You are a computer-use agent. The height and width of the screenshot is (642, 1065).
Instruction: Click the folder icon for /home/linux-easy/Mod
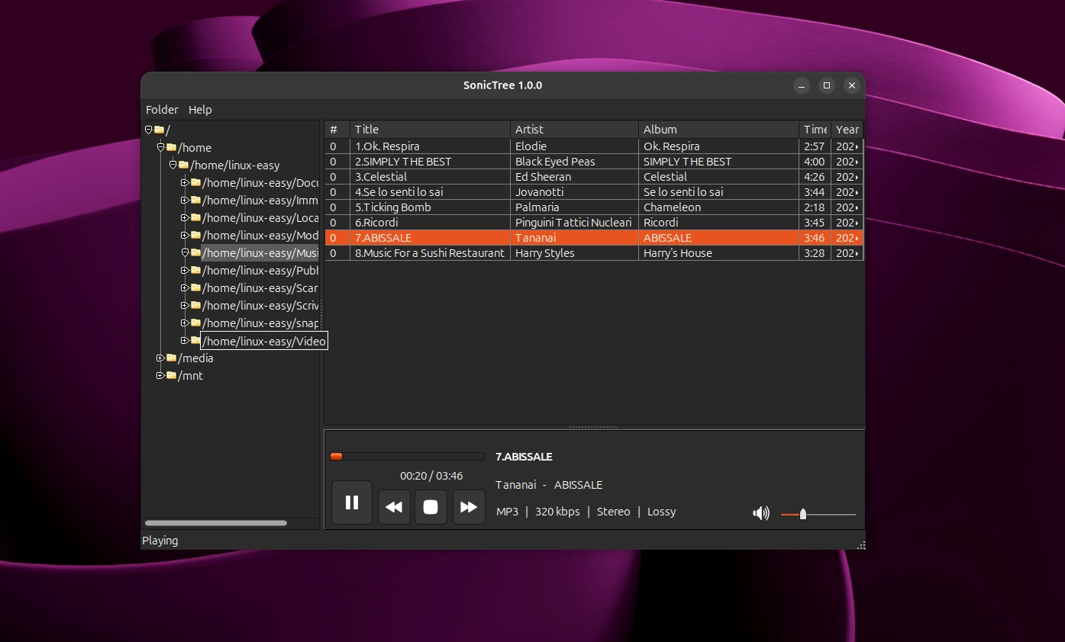point(195,235)
